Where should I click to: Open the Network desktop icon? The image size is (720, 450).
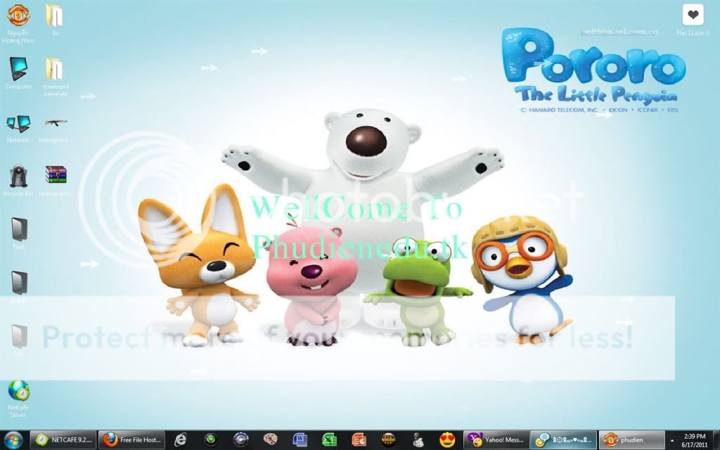tap(18, 125)
